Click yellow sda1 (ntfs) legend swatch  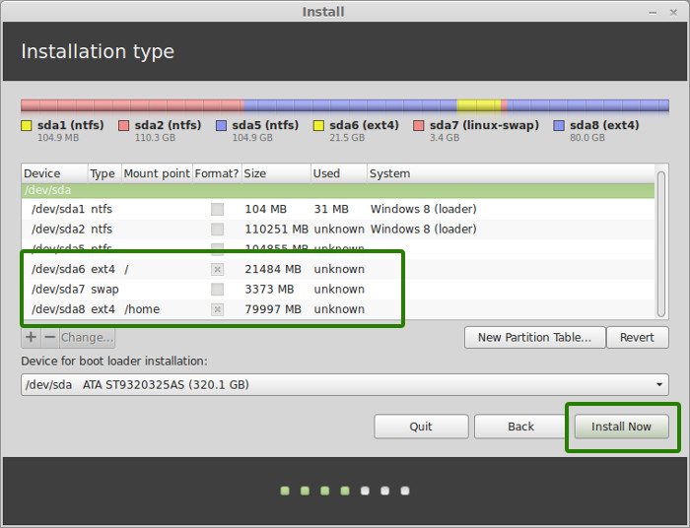pyautogui.click(x=27, y=126)
